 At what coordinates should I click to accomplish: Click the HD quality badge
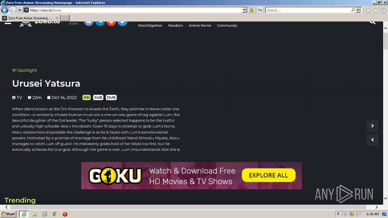pyautogui.click(x=86, y=97)
